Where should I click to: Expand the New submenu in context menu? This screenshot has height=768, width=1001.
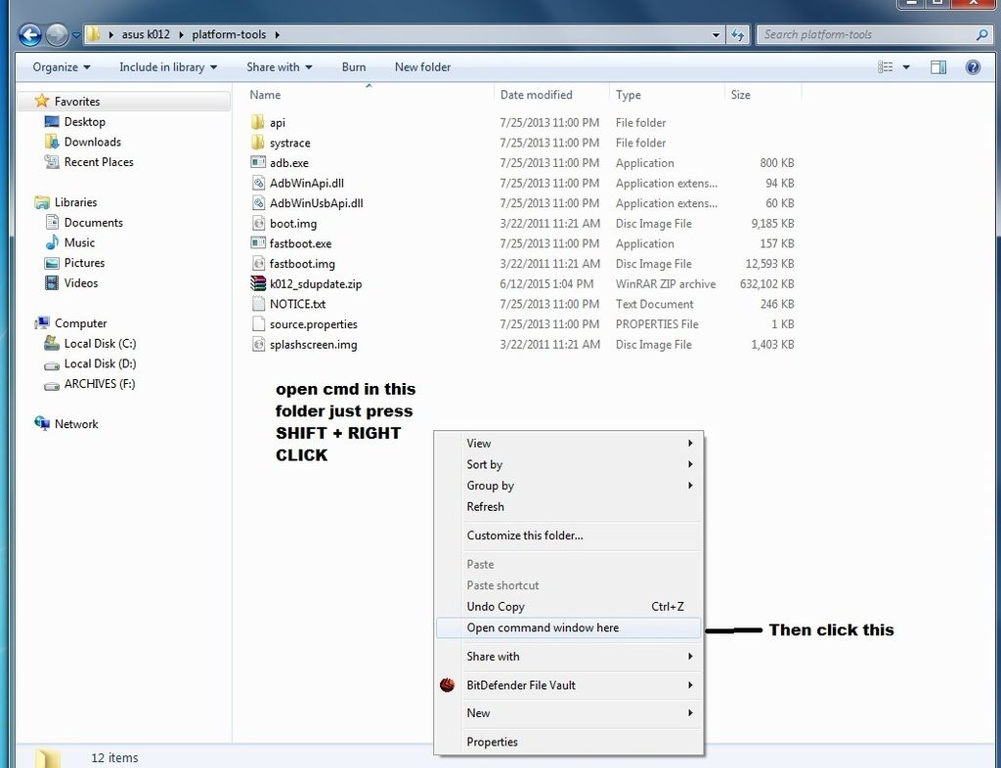tap(479, 713)
